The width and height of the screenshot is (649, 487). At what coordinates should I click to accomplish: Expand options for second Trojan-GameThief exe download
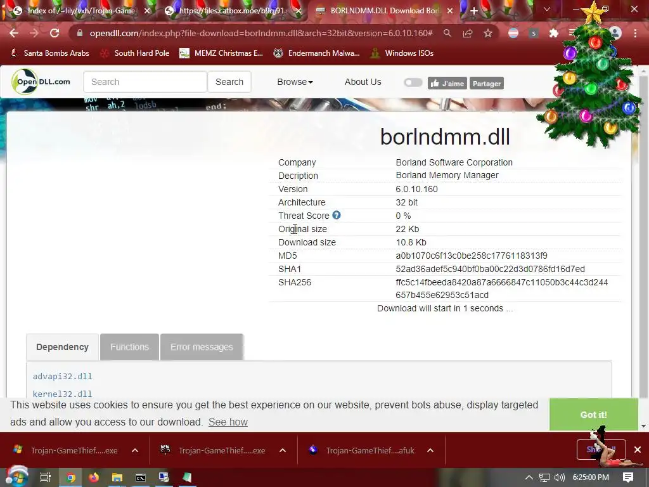tap(283, 451)
